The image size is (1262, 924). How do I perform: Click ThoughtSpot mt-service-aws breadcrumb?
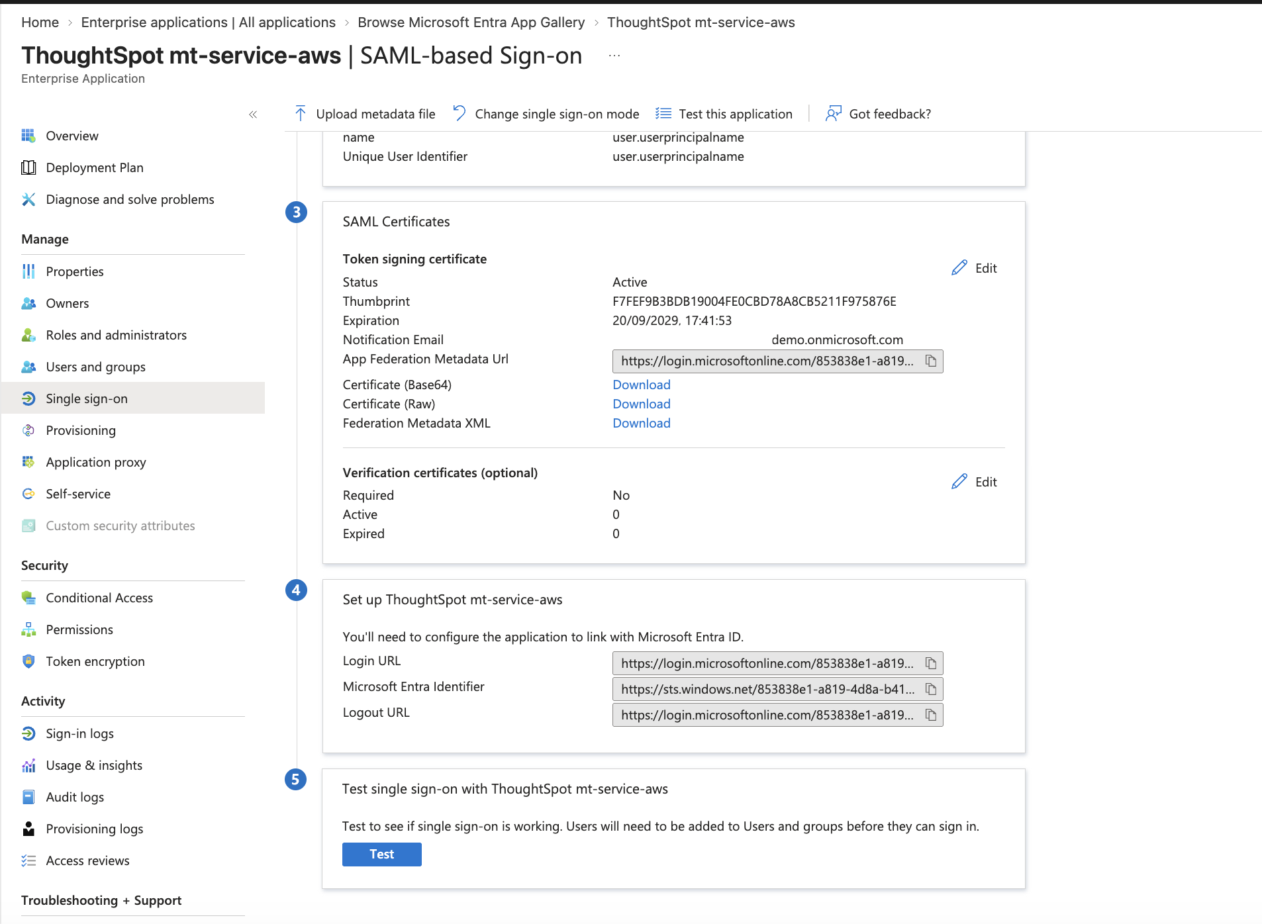[701, 22]
